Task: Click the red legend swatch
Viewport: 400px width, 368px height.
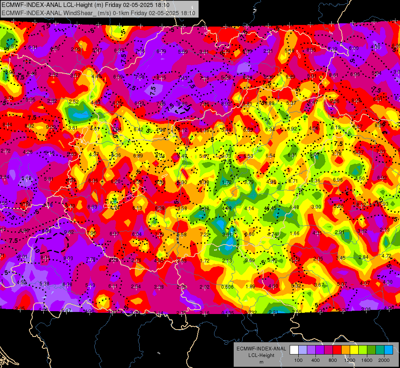Action: pos(337,350)
